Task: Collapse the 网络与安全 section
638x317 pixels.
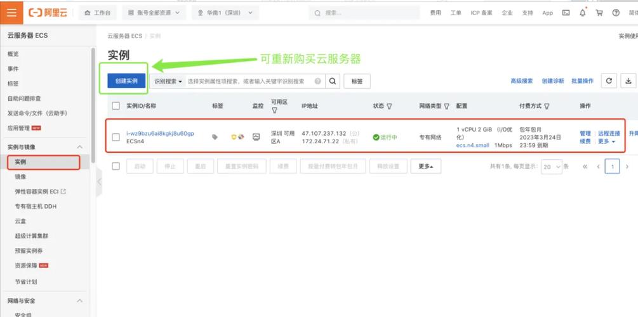Action: 80,301
